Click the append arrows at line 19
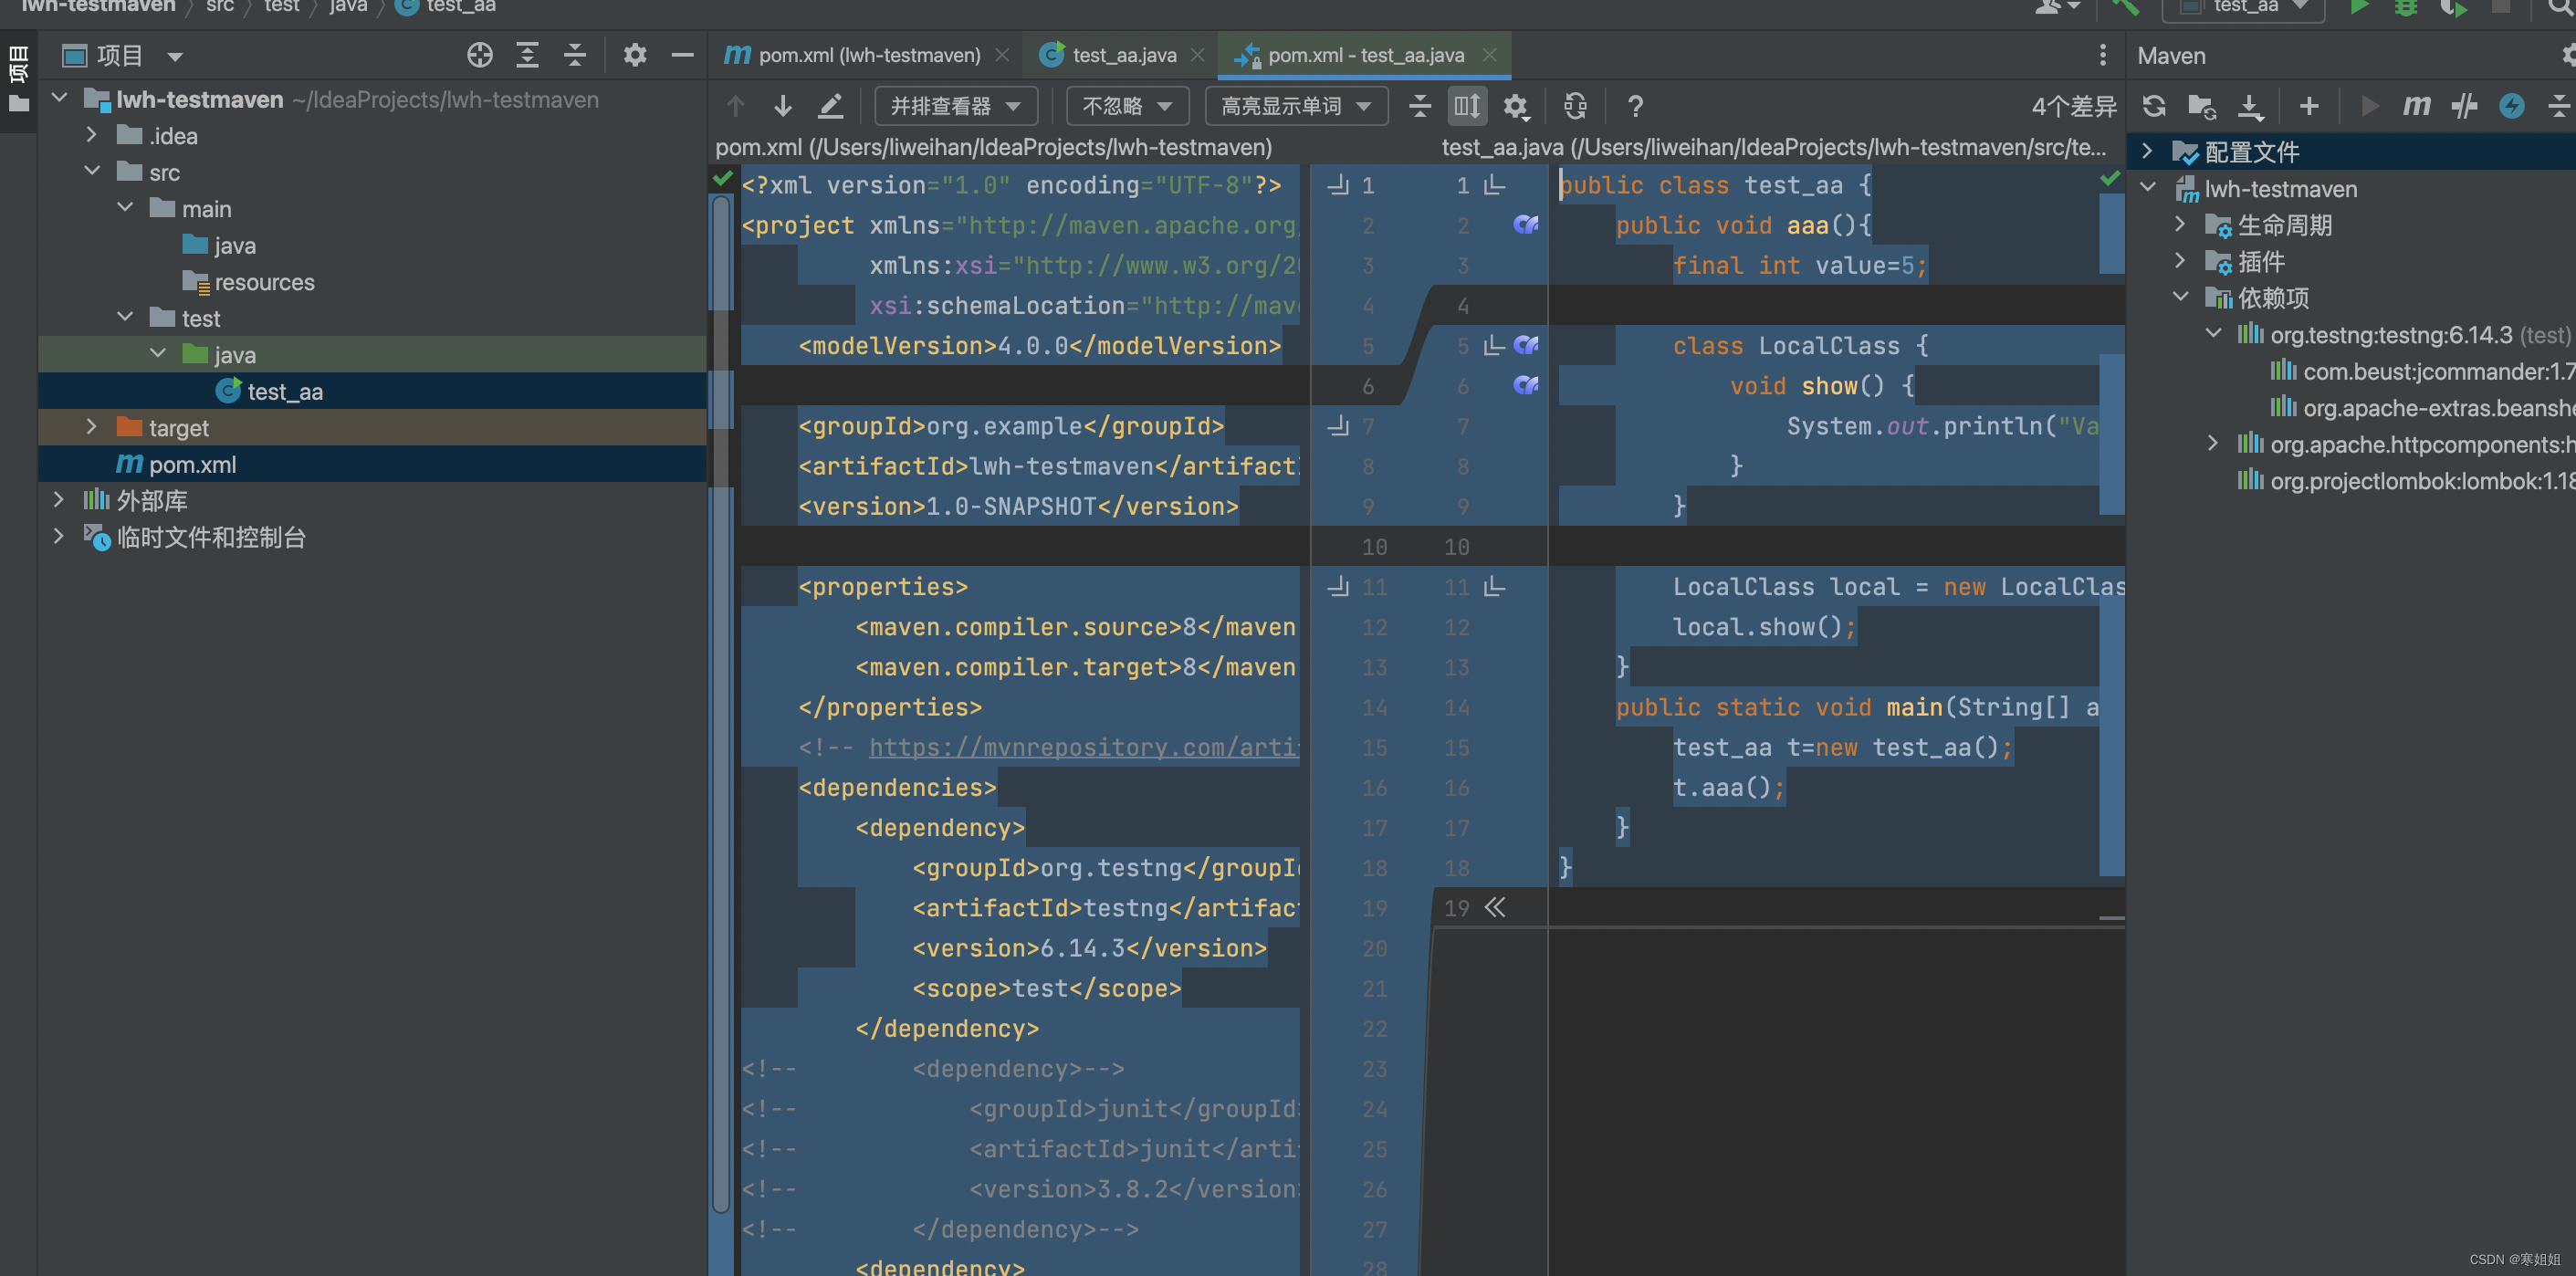Viewport: 2576px width, 1276px height. pos(1495,908)
